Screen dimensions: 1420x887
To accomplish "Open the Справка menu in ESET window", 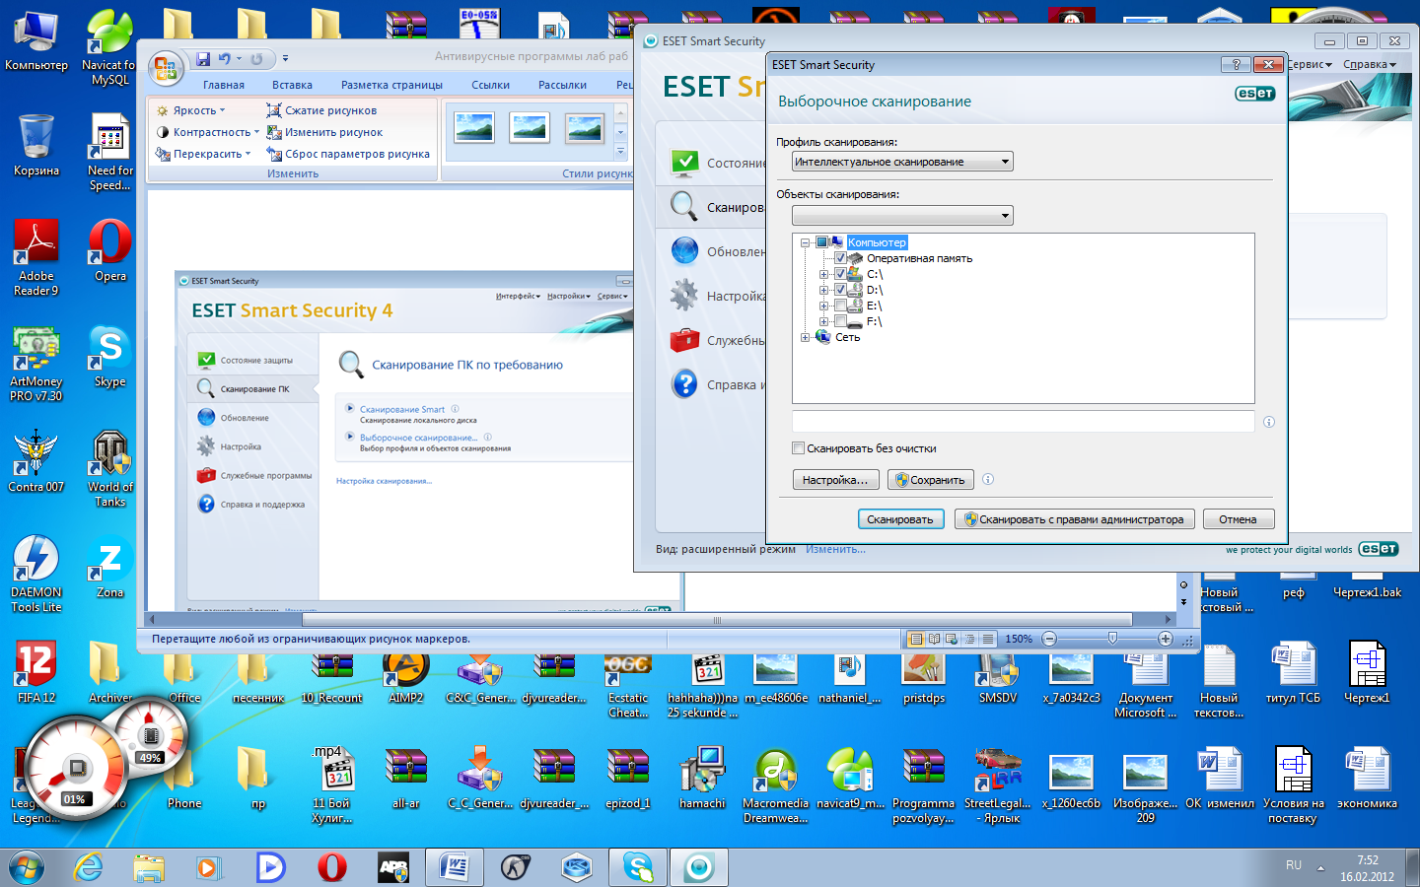I will (1369, 64).
